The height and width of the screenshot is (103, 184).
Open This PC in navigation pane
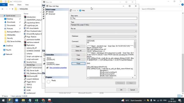[9, 50]
